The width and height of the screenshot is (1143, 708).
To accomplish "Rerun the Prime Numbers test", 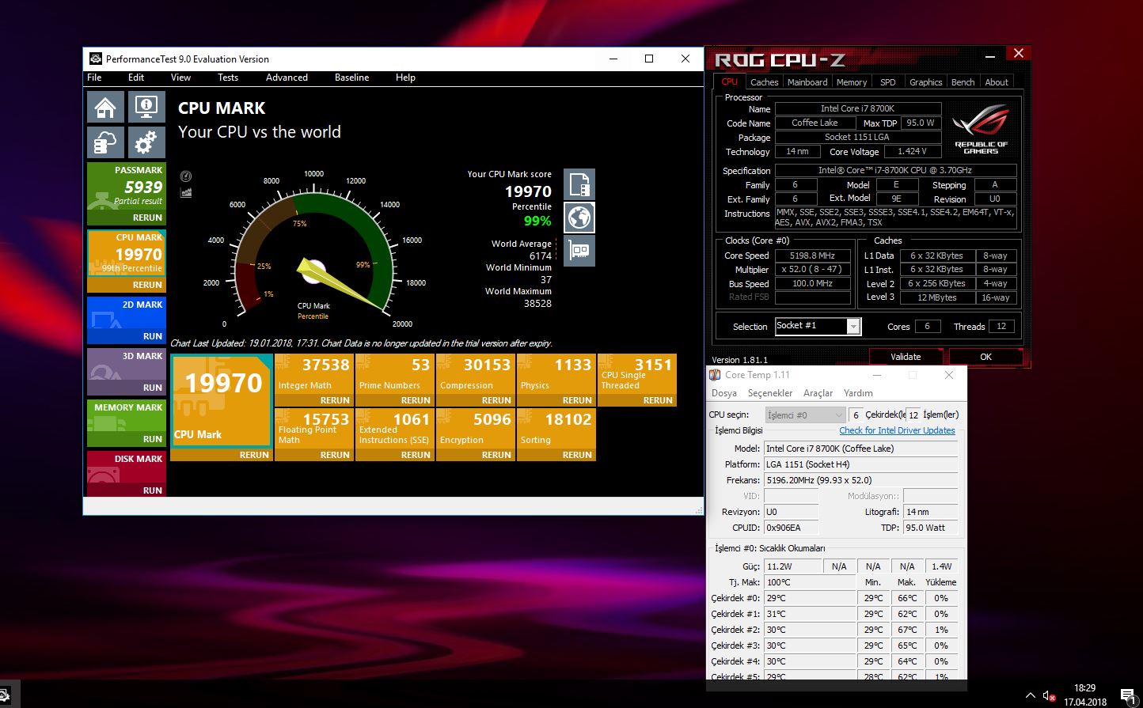I will pyautogui.click(x=416, y=400).
